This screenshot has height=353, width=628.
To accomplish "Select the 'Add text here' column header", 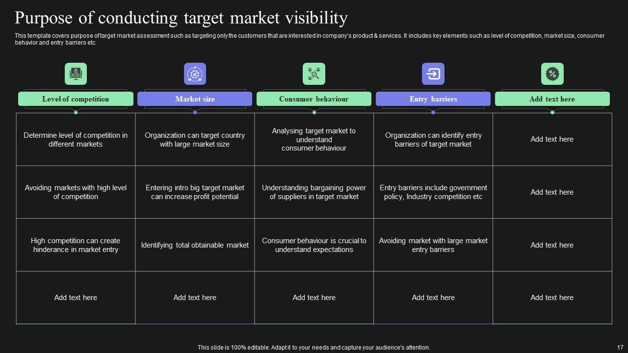I will [552, 99].
